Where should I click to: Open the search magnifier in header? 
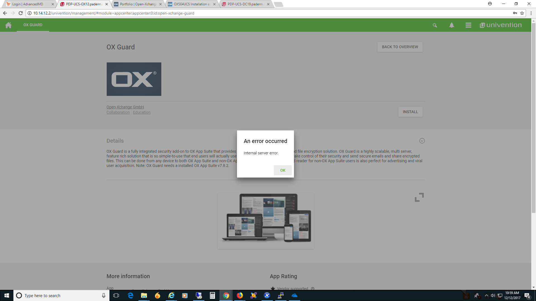(435, 25)
